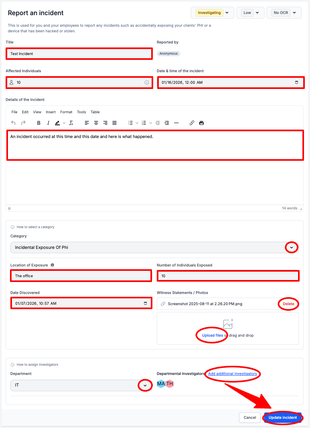The width and height of the screenshot is (310, 428).
Task: Expand the Low severity dropdown
Action: coord(251,13)
